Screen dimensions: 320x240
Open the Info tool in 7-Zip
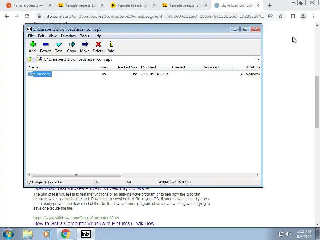click(111, 47)
